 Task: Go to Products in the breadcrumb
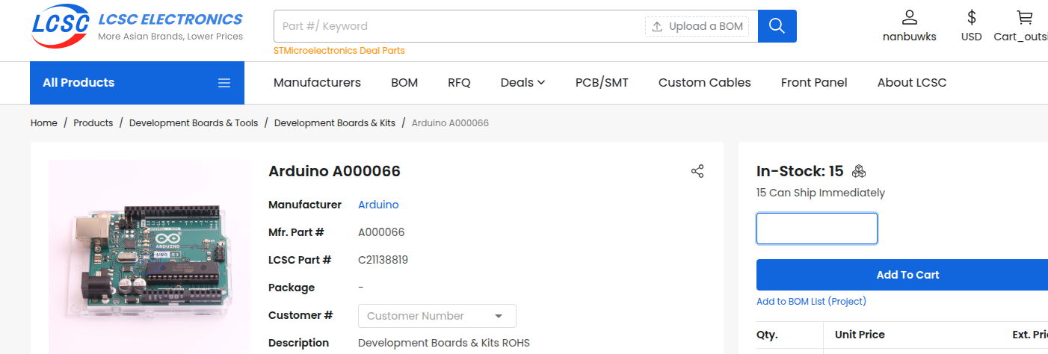(x=93, y=122)
